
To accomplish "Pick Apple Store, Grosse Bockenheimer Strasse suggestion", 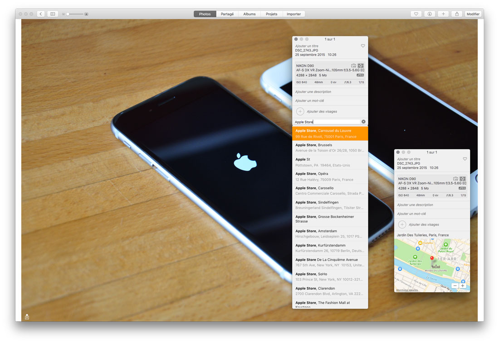I will 330,219.
